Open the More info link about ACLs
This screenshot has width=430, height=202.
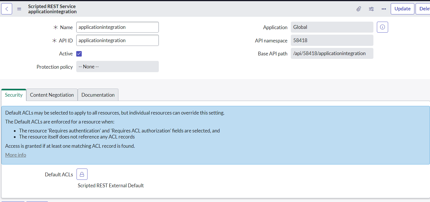[15, 155]
